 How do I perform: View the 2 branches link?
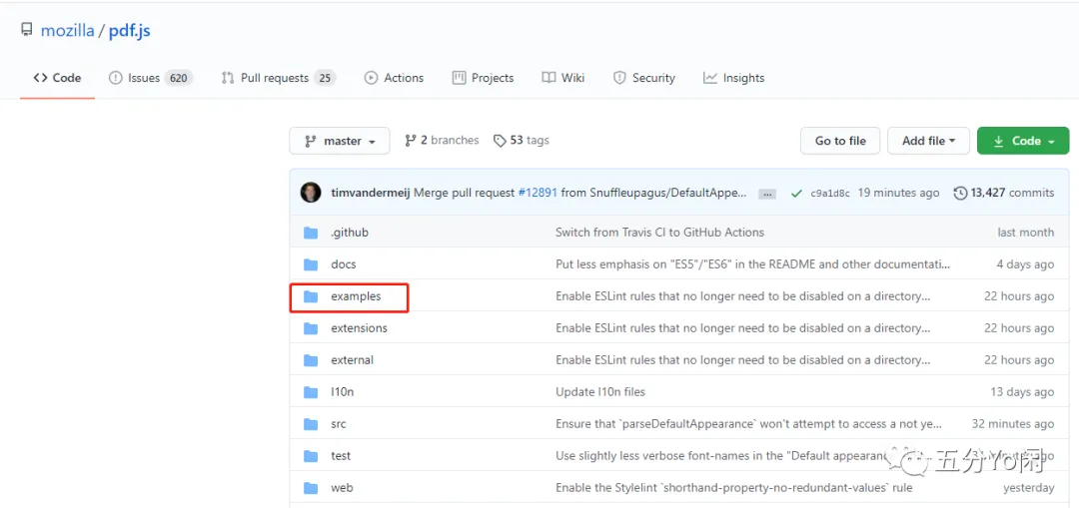(442, 141)
